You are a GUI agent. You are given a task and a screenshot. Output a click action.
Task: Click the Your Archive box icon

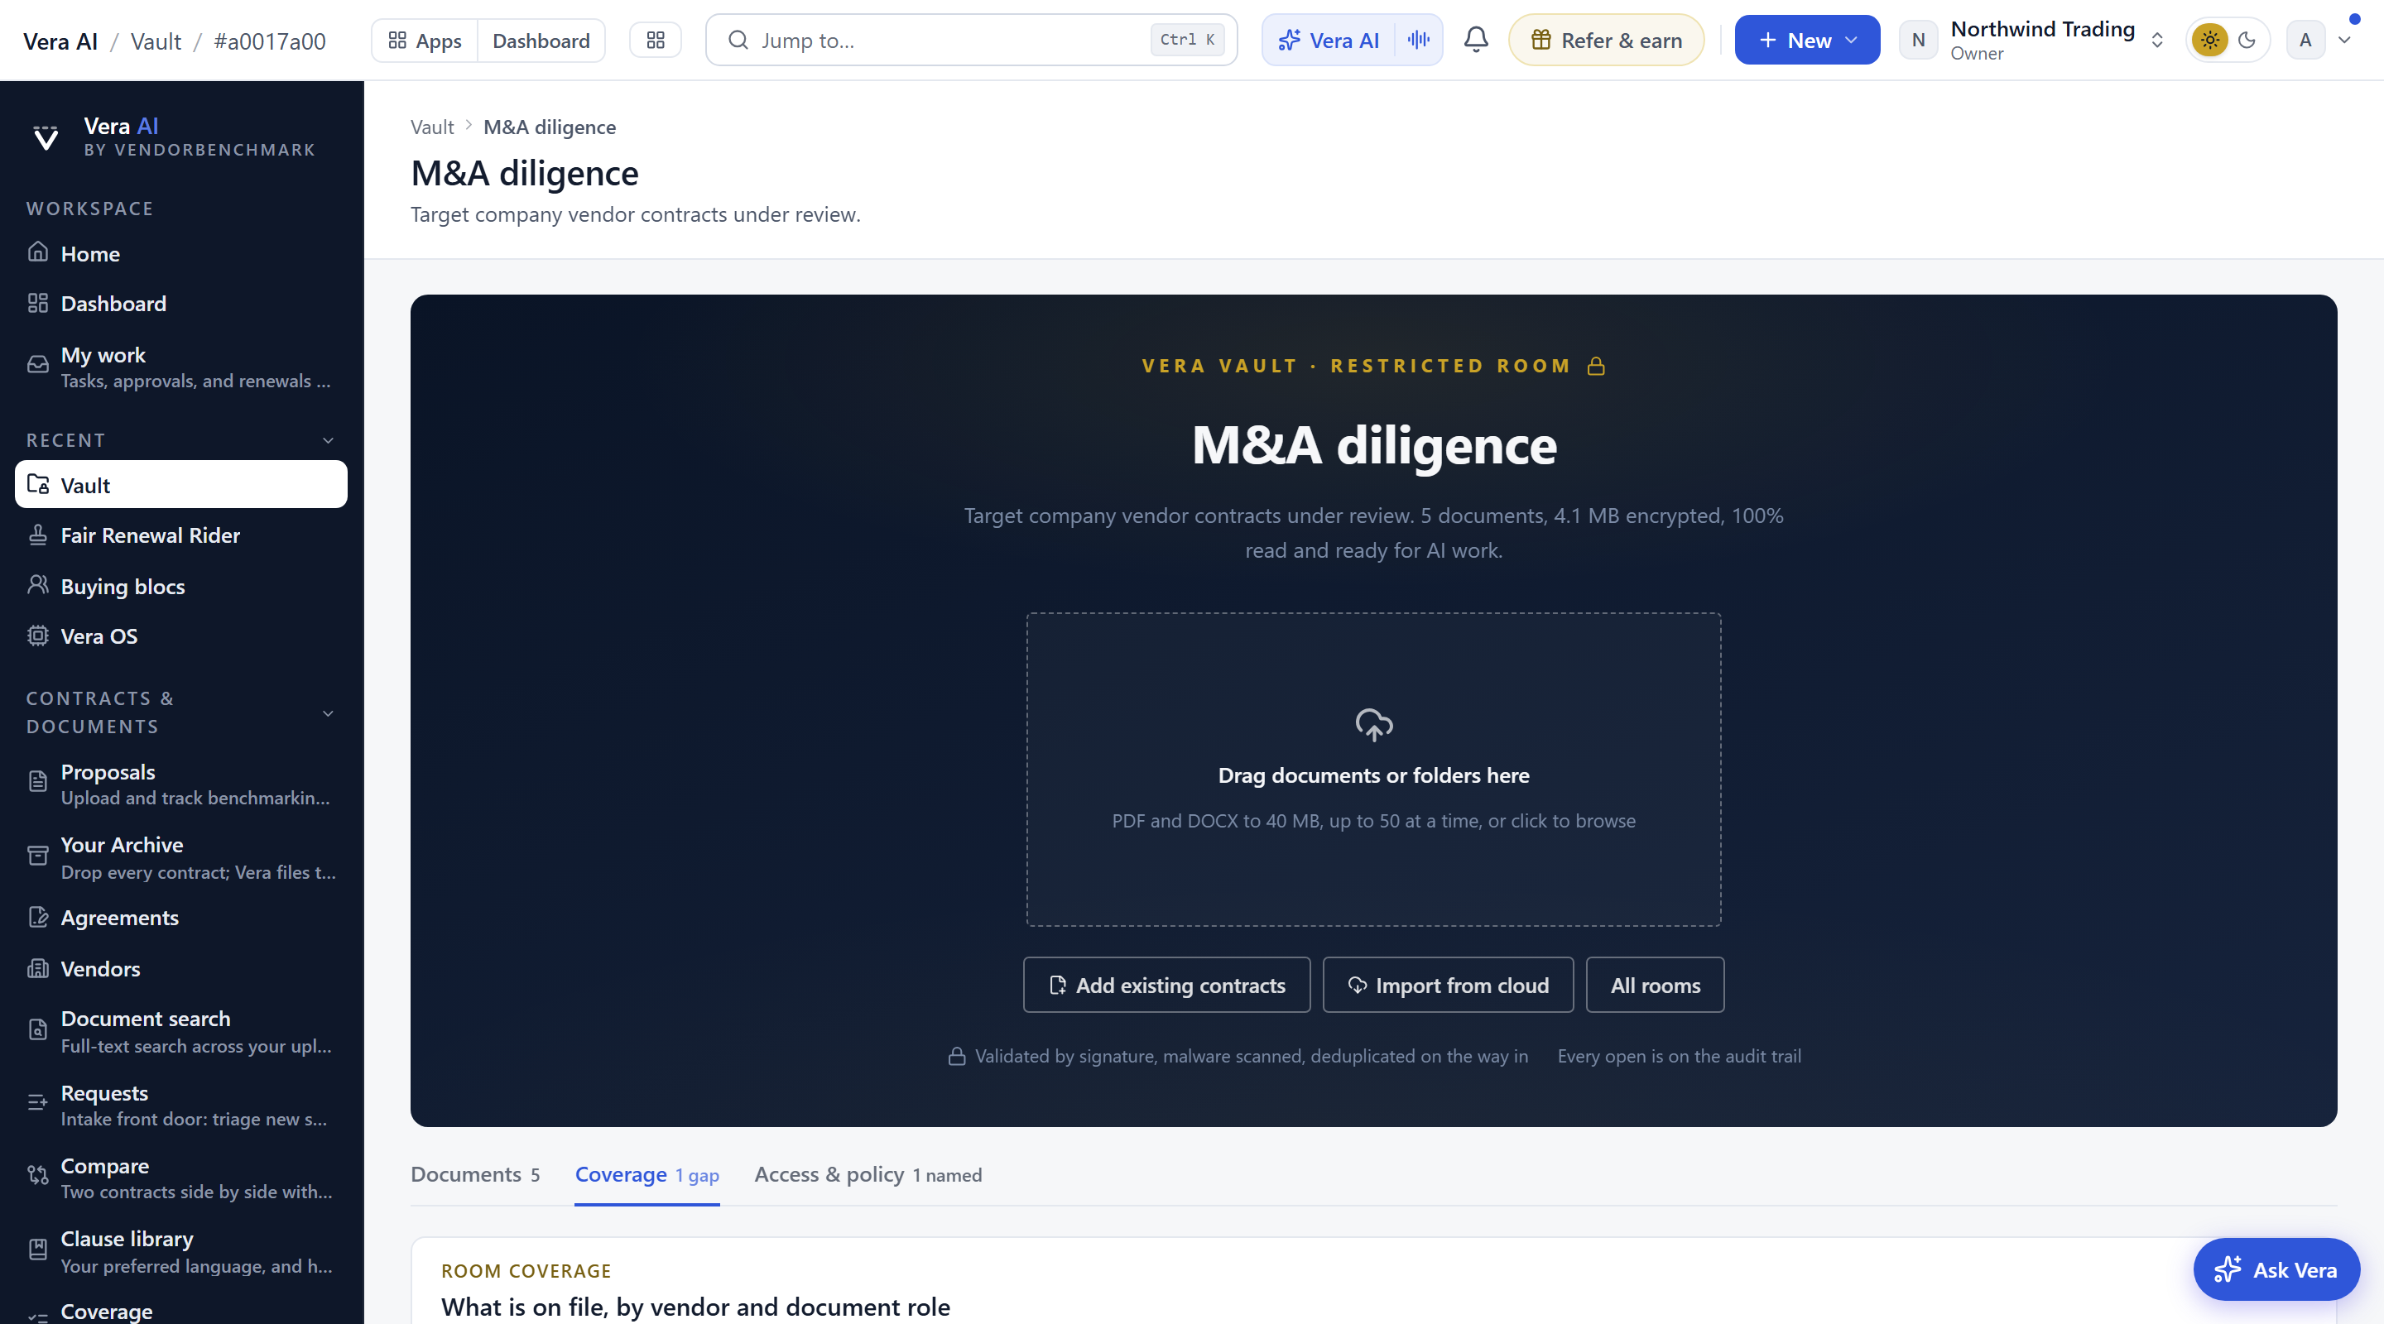point(38,856)
